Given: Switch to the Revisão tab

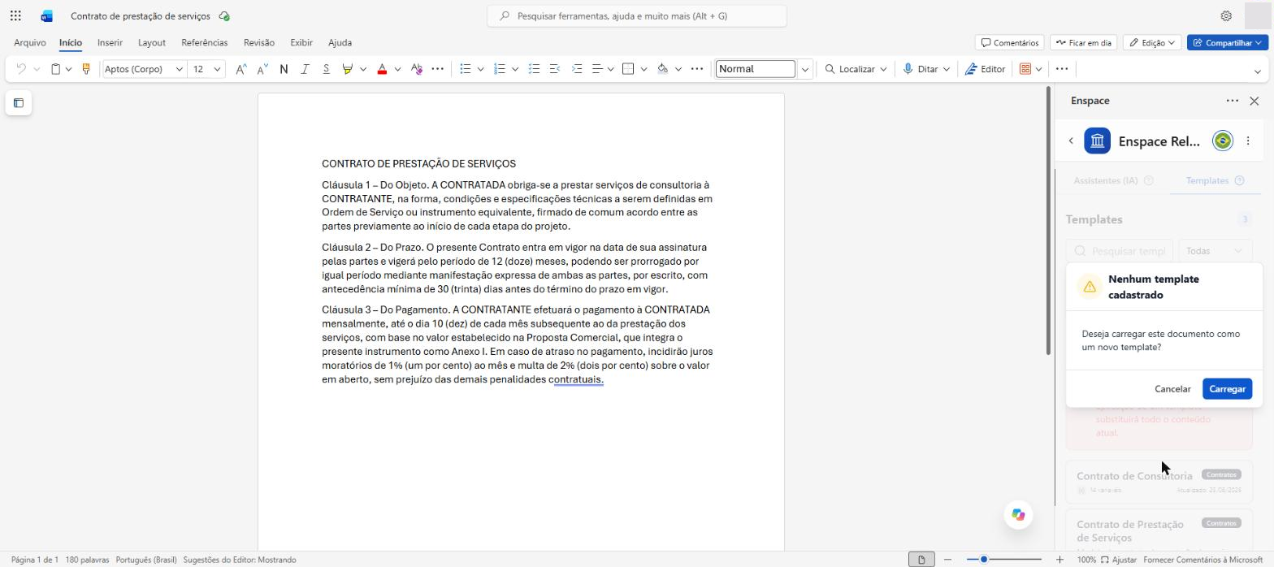Looking at the screenshot, I should coord(259,42).
